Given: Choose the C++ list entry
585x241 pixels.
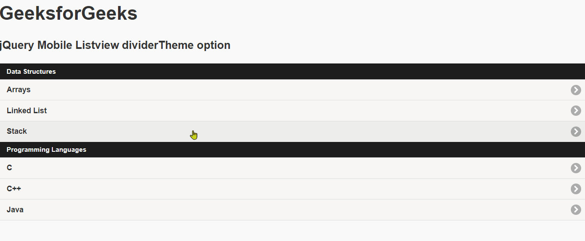Looking at the screenshot, I should 14,189.
